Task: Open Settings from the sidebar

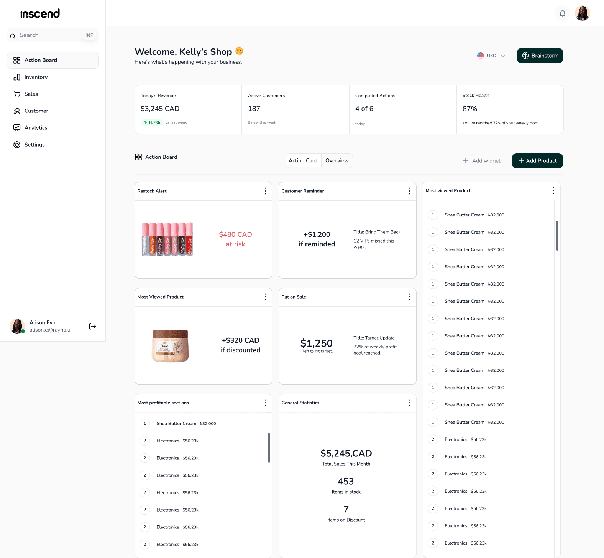Action: click(x=53, y=145)
